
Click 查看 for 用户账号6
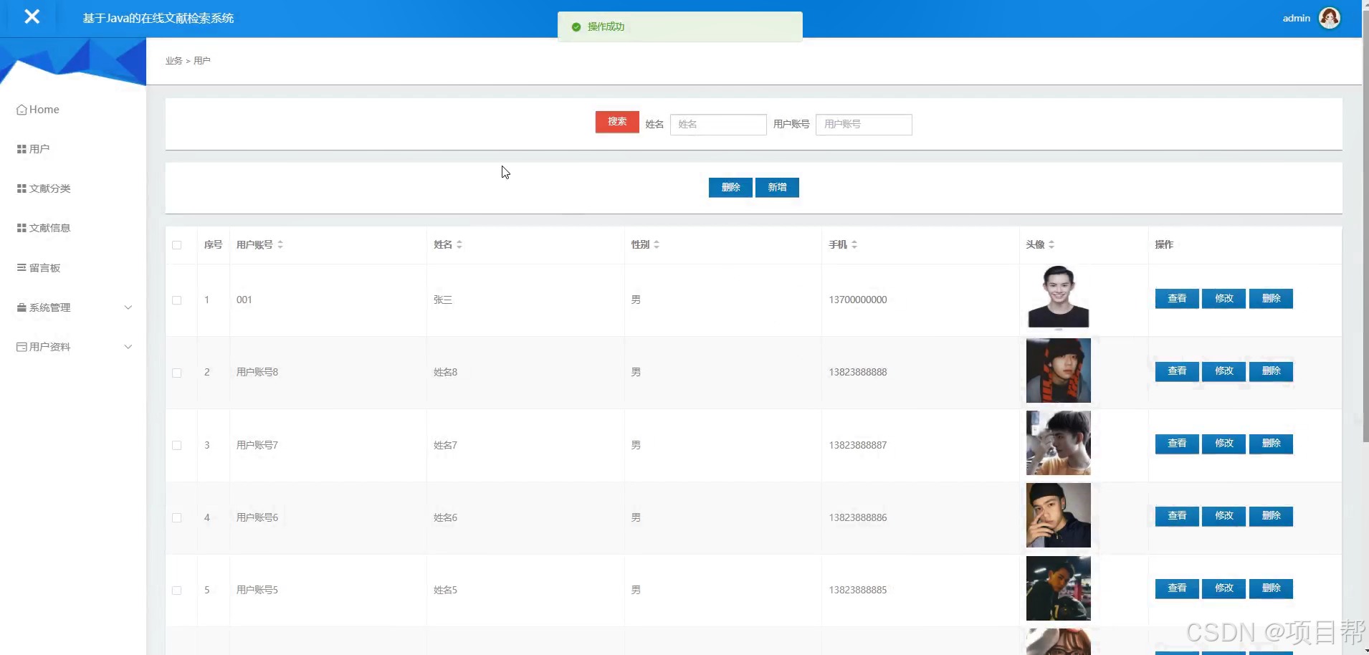pyautogui.click(x=1177, y=516)
